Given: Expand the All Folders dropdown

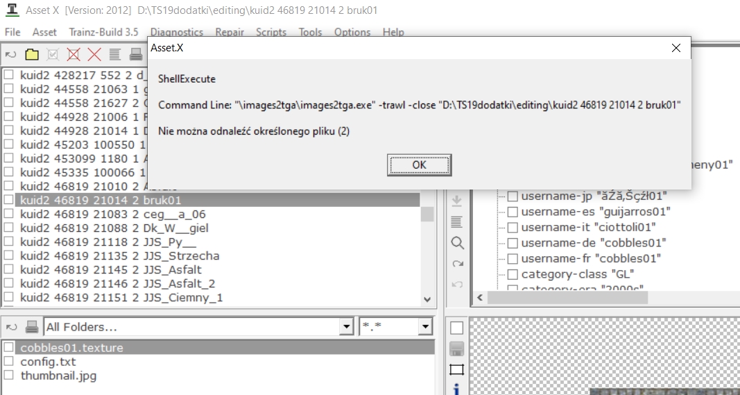Looking at the screenshot, I should click(x=346, y=326).
